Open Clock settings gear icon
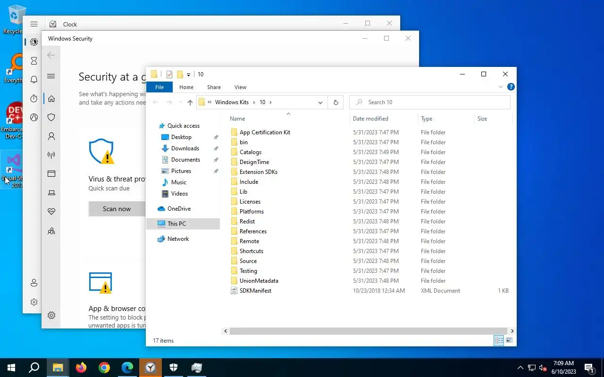The width and height of the screenshot is (604, 377). (34, 302)
